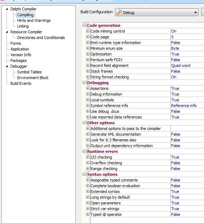Click the Strict var-strings value True

tap(175, 209)
